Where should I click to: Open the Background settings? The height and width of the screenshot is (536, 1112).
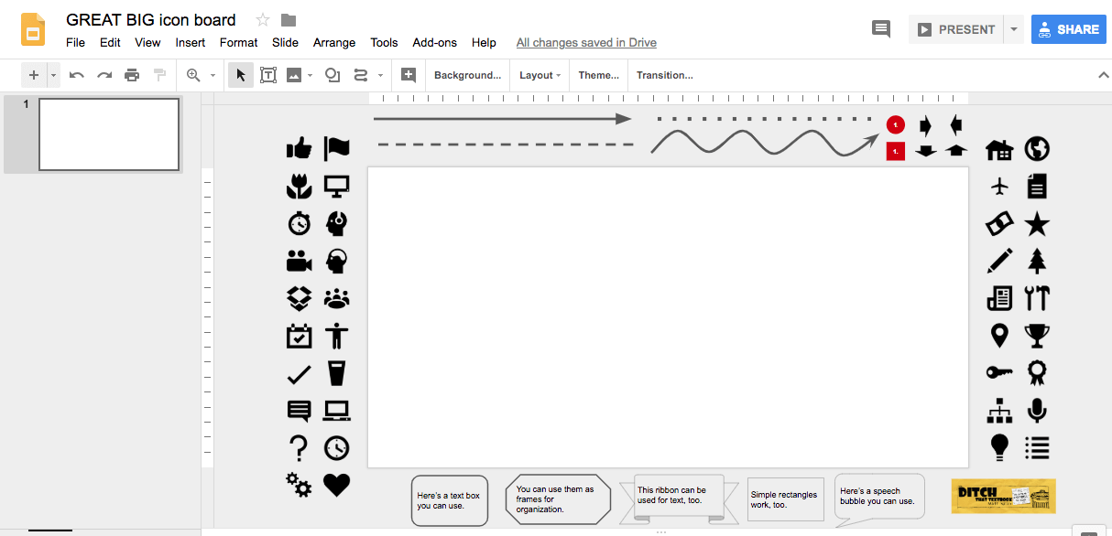tap(467, 75)
